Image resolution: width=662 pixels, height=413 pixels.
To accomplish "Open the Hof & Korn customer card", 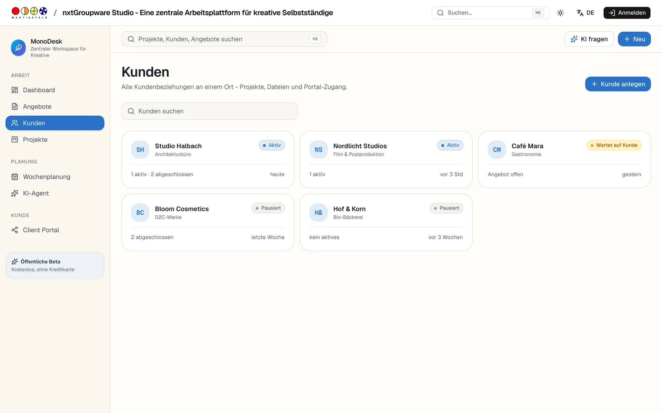I will pos(386,222).
